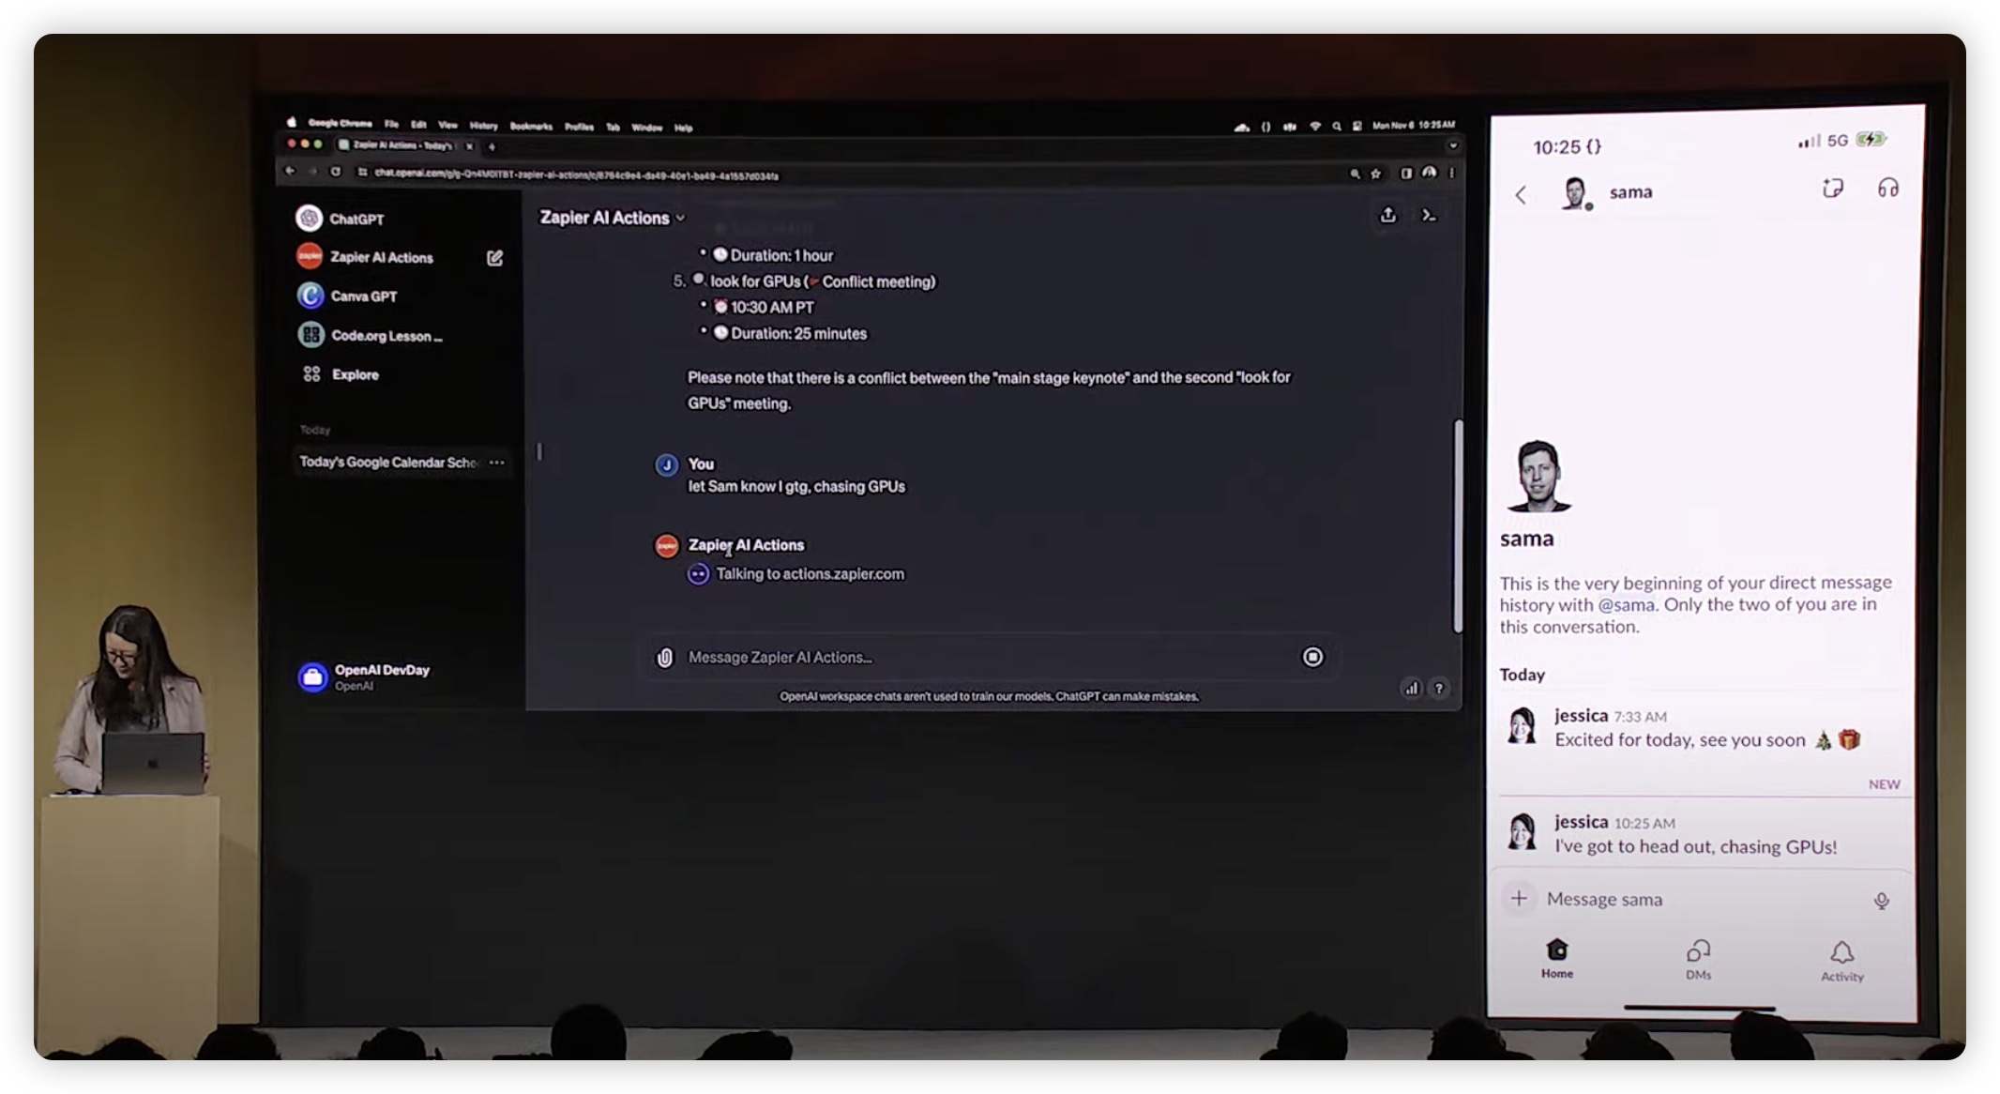Open the help question mark button
Screen dimensions: 2000x1094
pyautogui.click(x=1439, y=688)
